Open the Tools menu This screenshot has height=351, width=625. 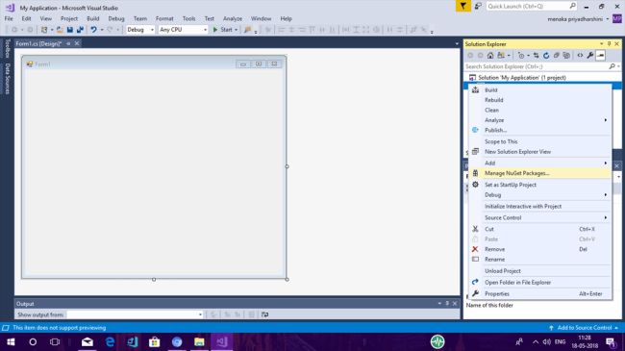point(188,18)
